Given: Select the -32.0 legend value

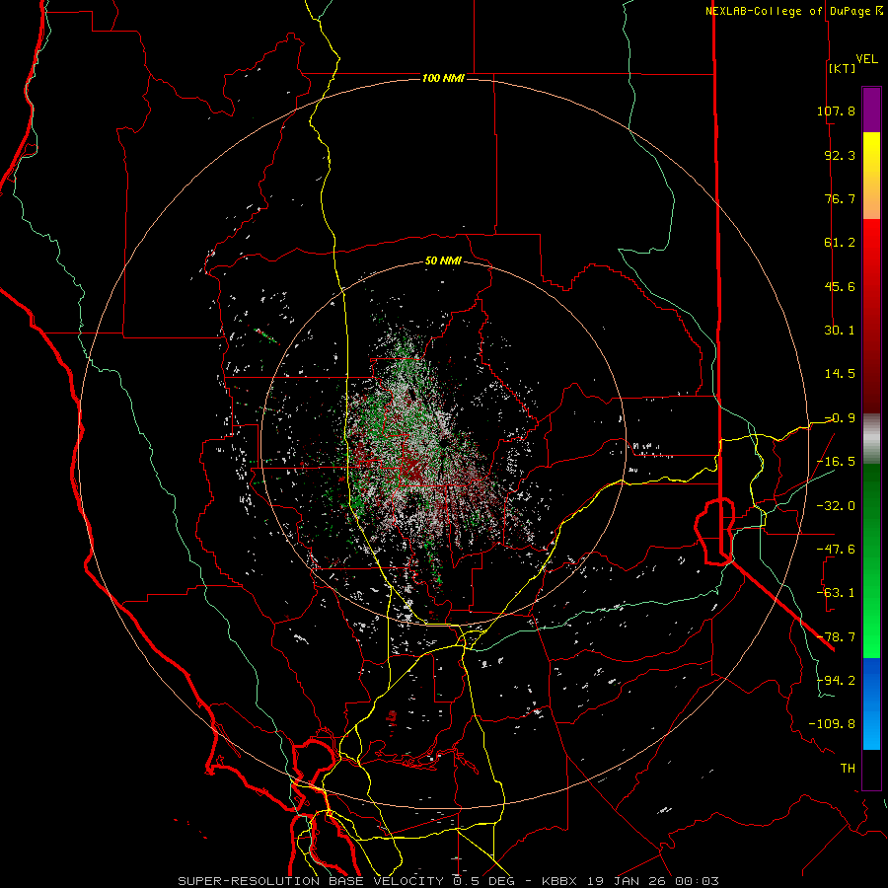Looking at the screenshot, I should (x=836, y=505).
